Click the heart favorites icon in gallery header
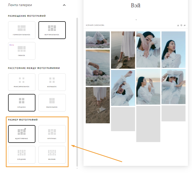 (x=181, y=25)
